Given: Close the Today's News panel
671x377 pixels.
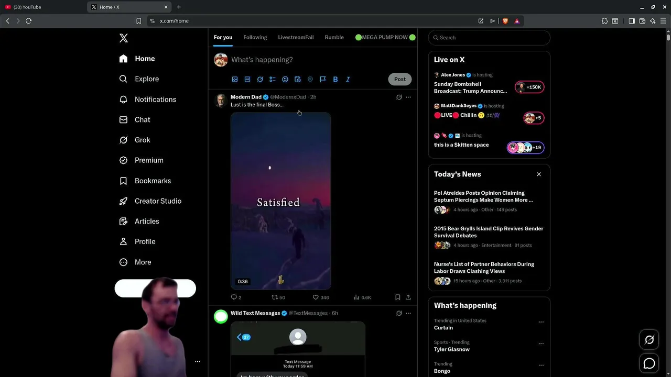Looking at the screenshot, I should [x=539, y=174].
